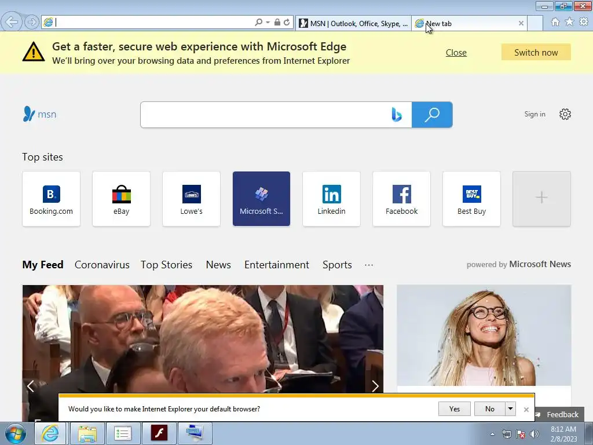Click the Home icon in browser toolbar
This screenshot has width=593, height=445.
(x=555, y=23)
